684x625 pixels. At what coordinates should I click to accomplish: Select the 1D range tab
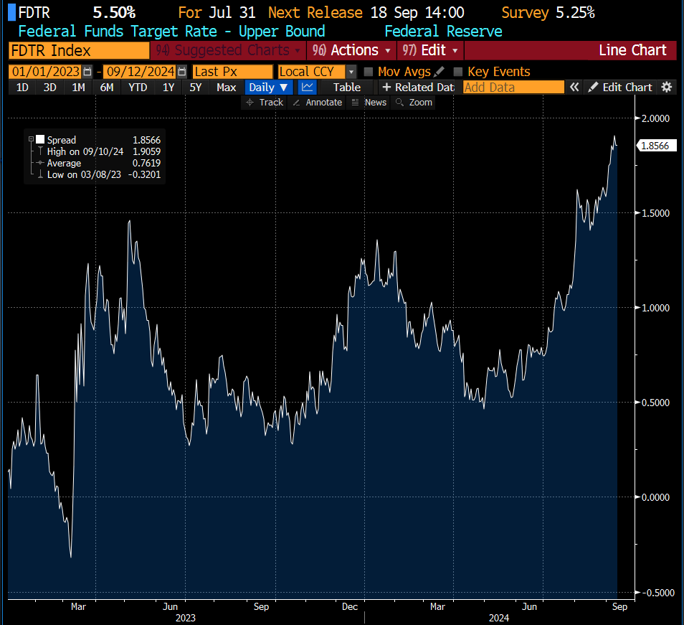(22, 88)
